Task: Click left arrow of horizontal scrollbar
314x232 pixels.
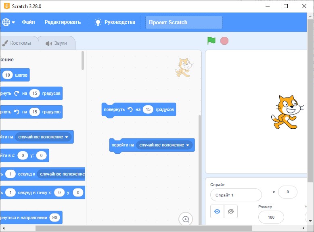Action: pos(3,228)
